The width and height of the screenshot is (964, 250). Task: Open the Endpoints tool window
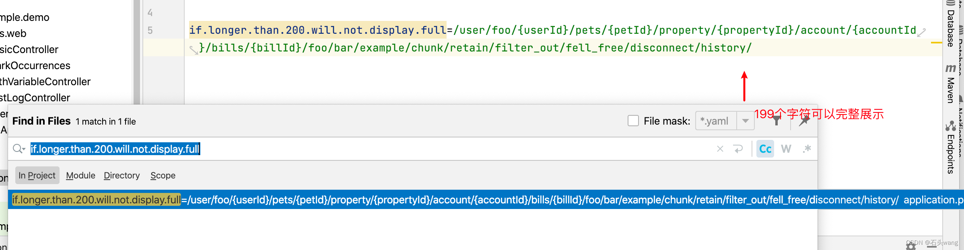[950, 147]
